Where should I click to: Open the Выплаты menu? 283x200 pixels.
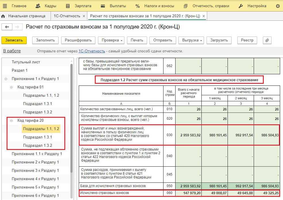tap(118, 6)
